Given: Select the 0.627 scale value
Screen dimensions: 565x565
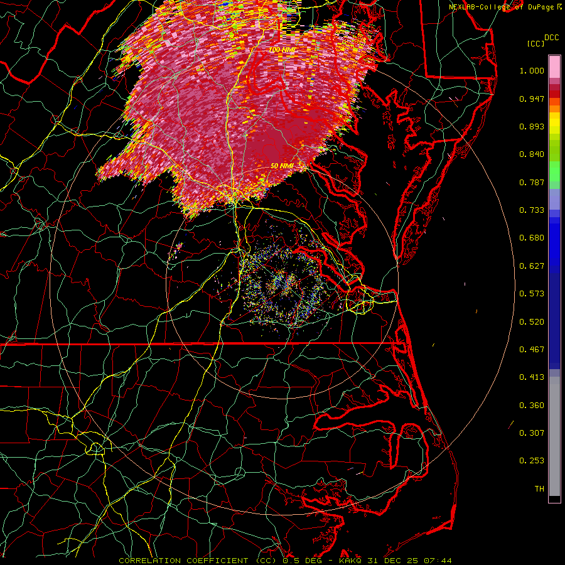Looking at the screenshot, I should 532,266.
